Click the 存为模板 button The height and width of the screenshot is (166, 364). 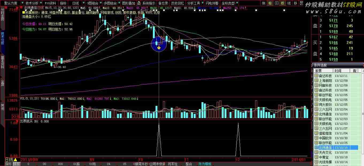click(205, 164)
